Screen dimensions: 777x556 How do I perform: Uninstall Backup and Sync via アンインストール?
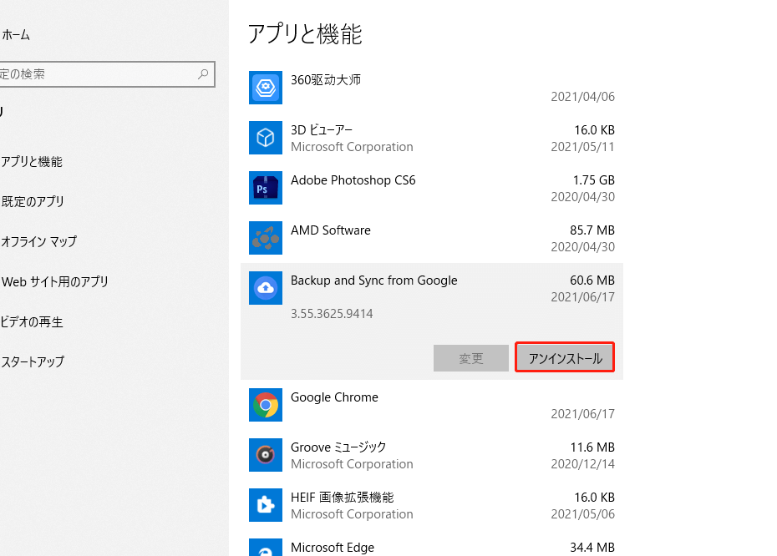click(565, 357)
